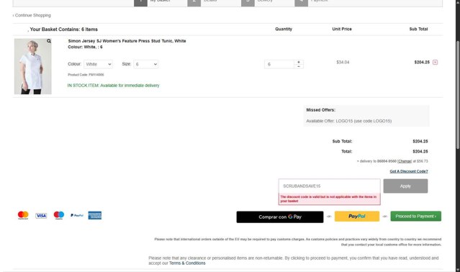Screen dimensions: 460x272
Task: Click the Missed Offers heading
Action: (x=320, y=110)
